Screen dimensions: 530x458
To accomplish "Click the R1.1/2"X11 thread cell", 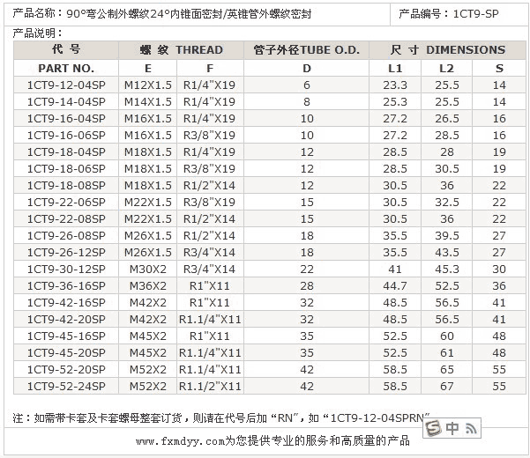I will 209,386.
